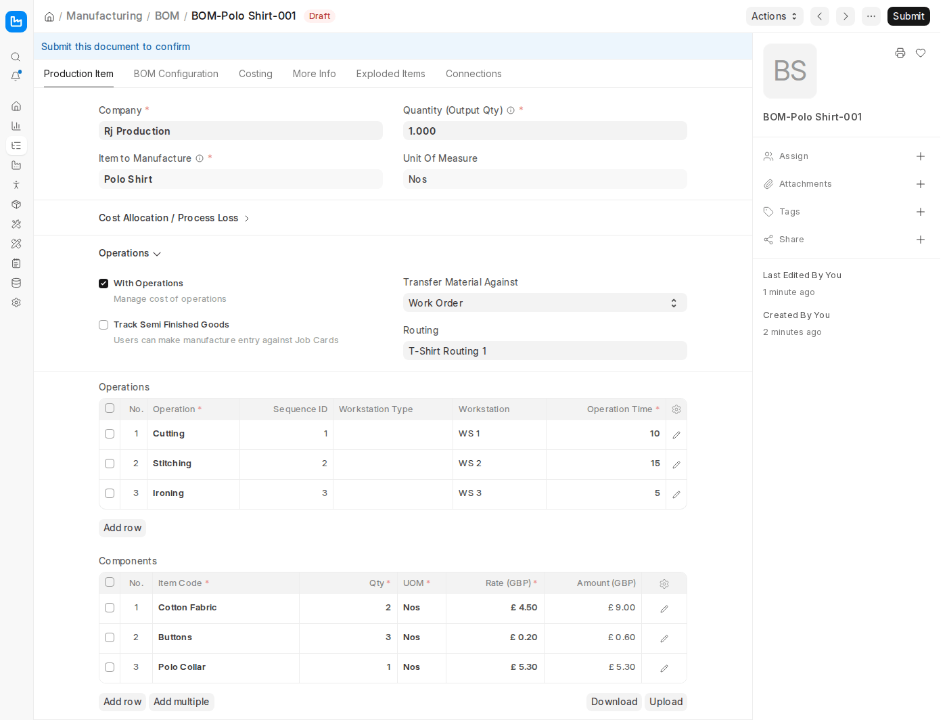947x720 pixels.
Task: Download the components table
Action: click(614, 702)
